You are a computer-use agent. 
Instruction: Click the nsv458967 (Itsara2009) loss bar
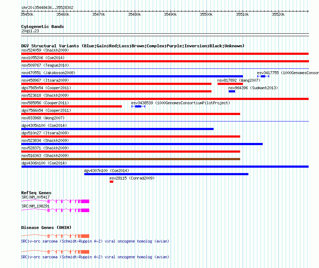click(116, 84)
